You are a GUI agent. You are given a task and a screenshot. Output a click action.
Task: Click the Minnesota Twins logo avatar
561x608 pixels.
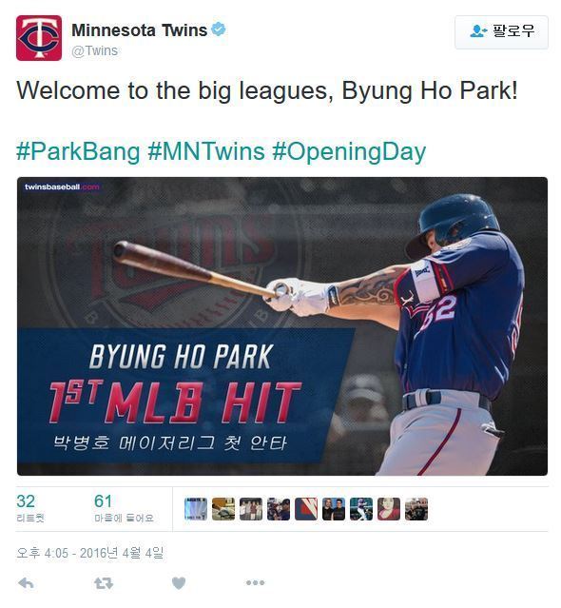[x=39, y=38]
